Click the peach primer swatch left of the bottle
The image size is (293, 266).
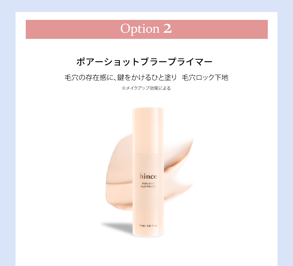120,168
